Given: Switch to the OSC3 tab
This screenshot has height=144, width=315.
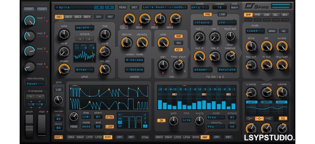Looking at the screenshot, I should coord(78,17).
